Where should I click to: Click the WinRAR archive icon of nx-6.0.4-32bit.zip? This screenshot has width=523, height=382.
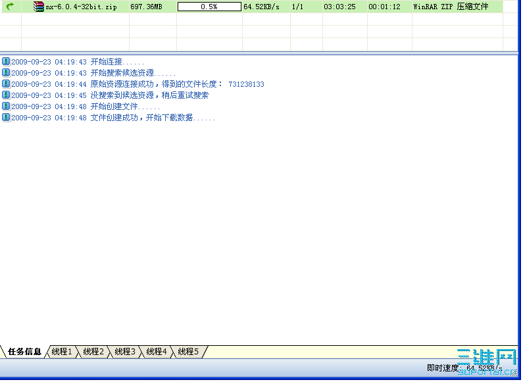[x=39, y=7]
